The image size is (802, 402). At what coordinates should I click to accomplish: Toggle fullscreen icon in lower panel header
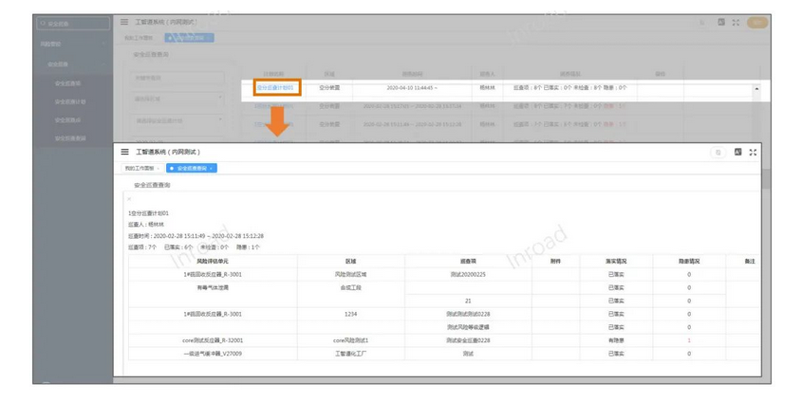point(754,152)
